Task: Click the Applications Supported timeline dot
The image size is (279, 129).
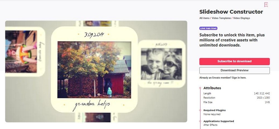Action: [200, 121]
